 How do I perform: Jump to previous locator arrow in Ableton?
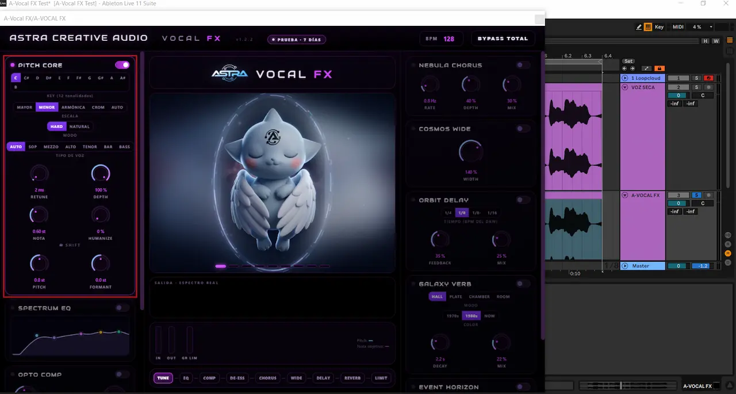point(625,68)
